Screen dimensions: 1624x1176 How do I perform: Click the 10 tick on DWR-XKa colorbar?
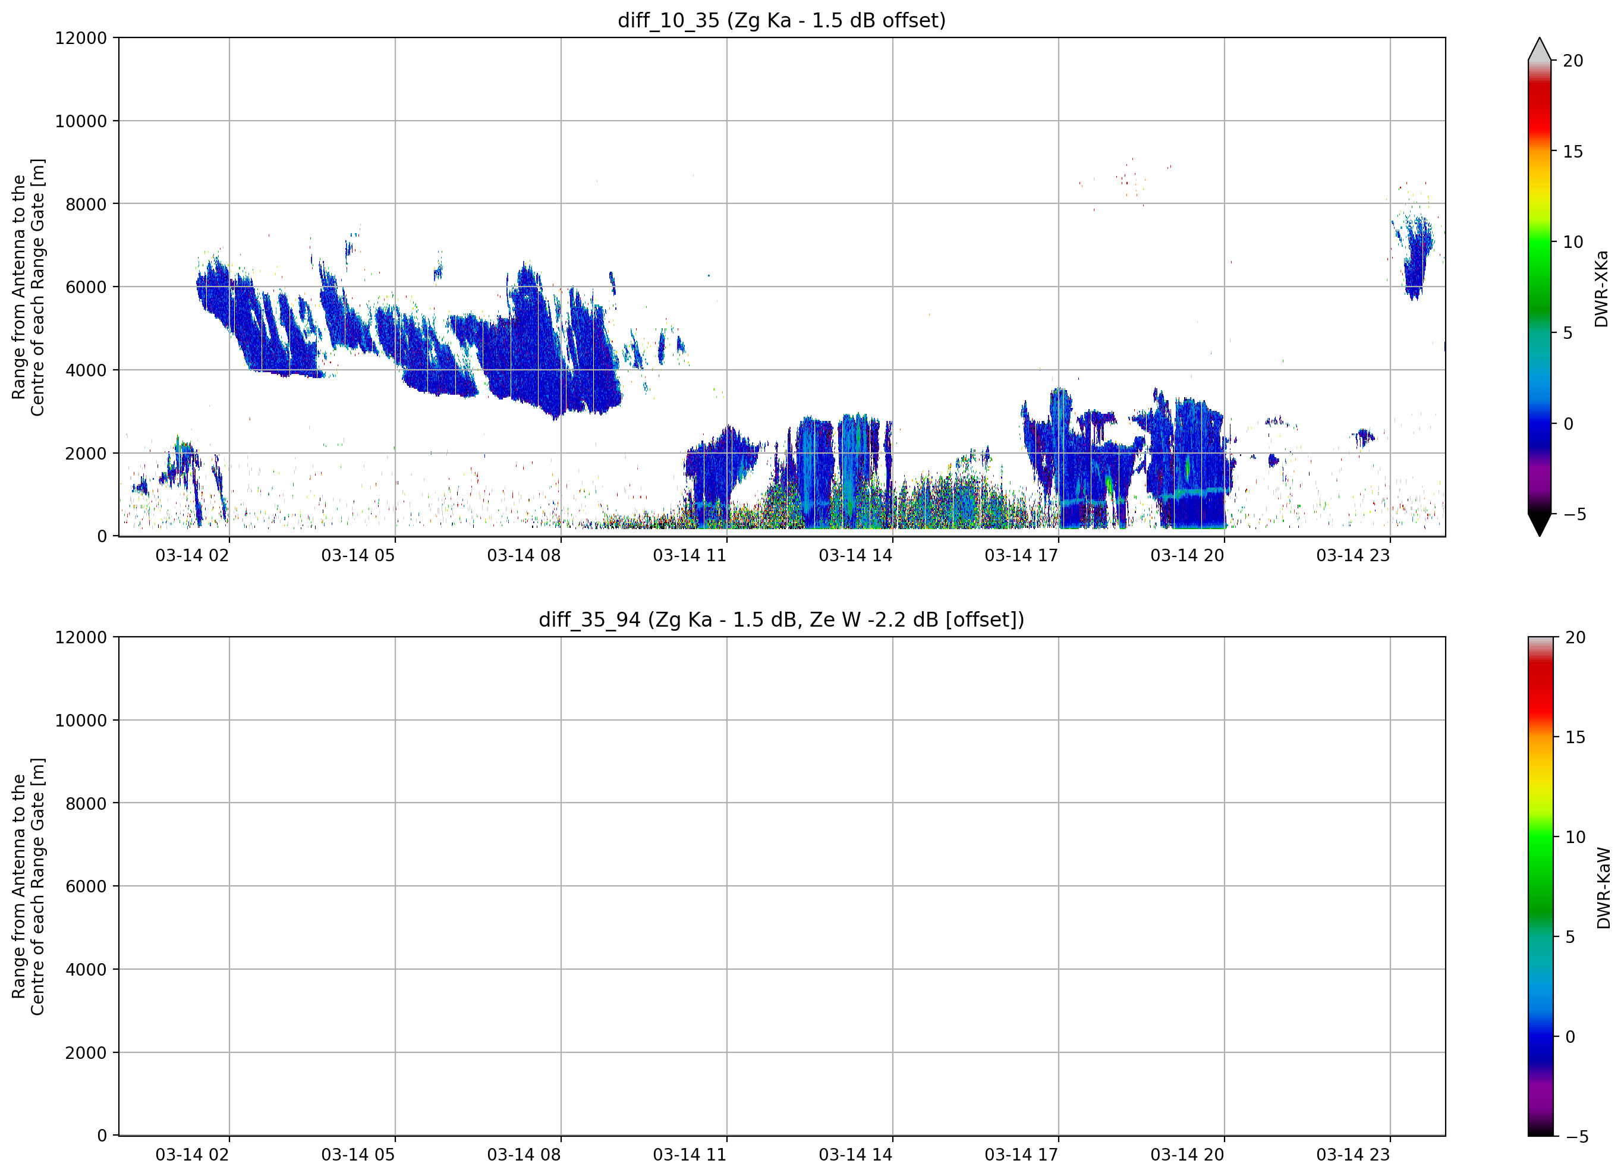point(1573,242)
